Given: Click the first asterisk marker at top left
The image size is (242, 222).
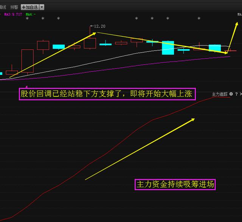Looking at the screenshot, I should [27, 19].
